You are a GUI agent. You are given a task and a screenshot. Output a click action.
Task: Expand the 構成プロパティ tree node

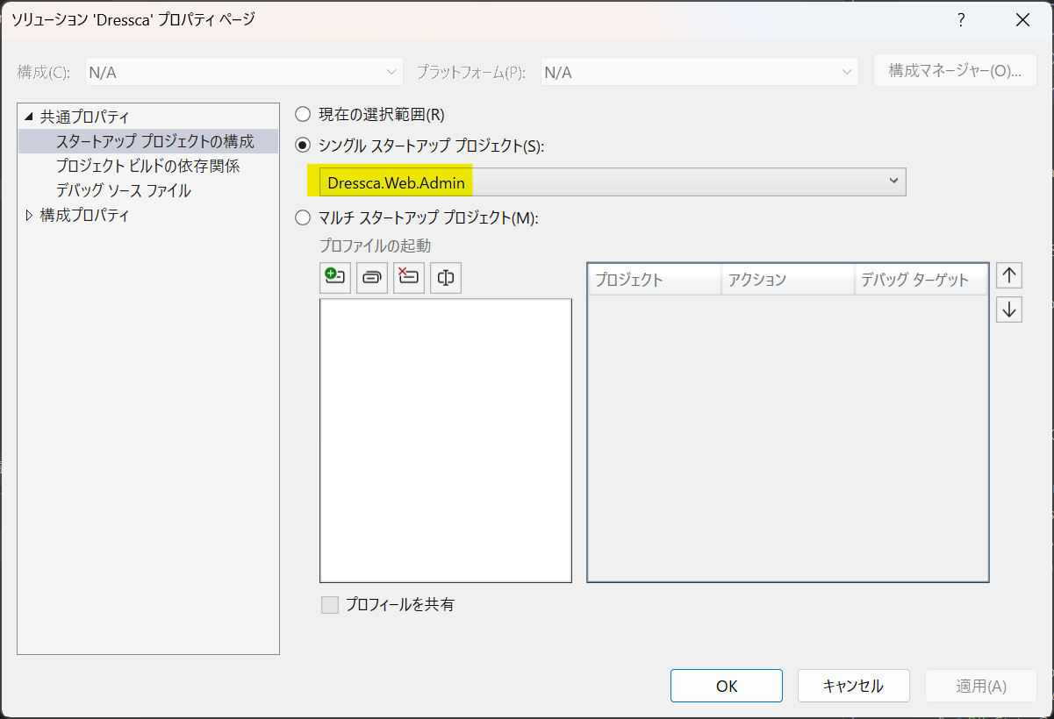pos(29,215)
